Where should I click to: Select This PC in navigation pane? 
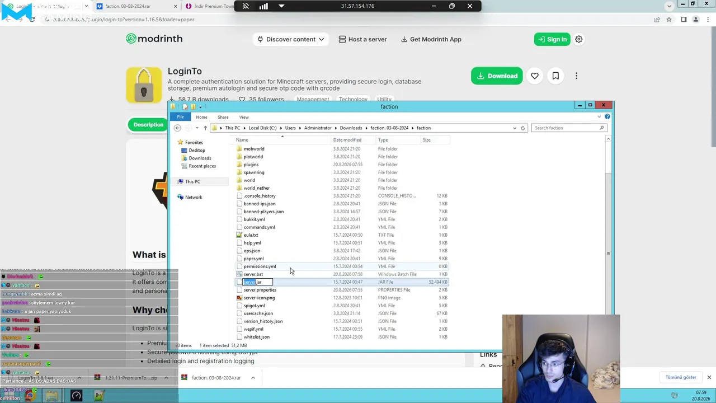point(192,181)
